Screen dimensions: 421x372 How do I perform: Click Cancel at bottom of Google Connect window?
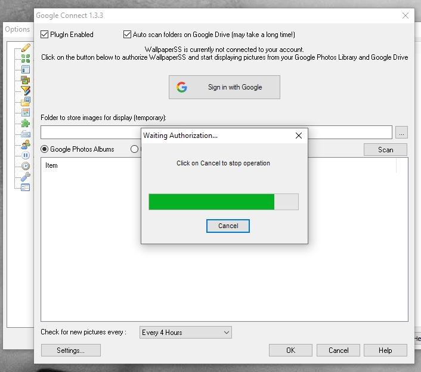(x=338, y=351)
